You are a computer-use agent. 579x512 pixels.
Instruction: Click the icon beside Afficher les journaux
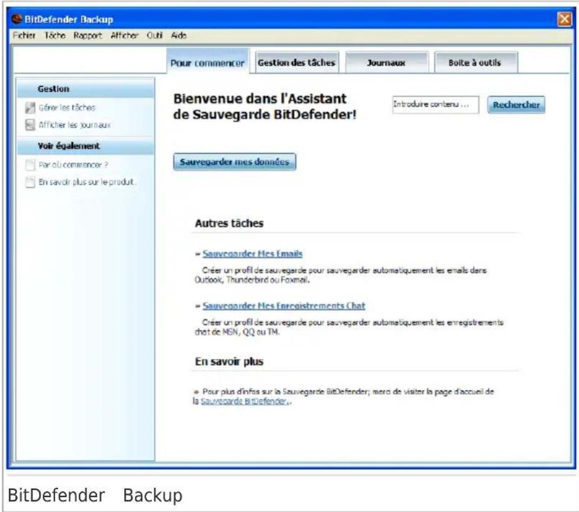[x=30, y=125]
